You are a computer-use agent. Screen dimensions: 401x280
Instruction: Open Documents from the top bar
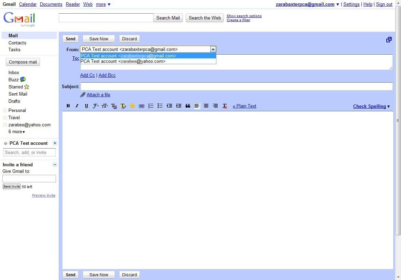pyautogui.click(x=51, y=4)
